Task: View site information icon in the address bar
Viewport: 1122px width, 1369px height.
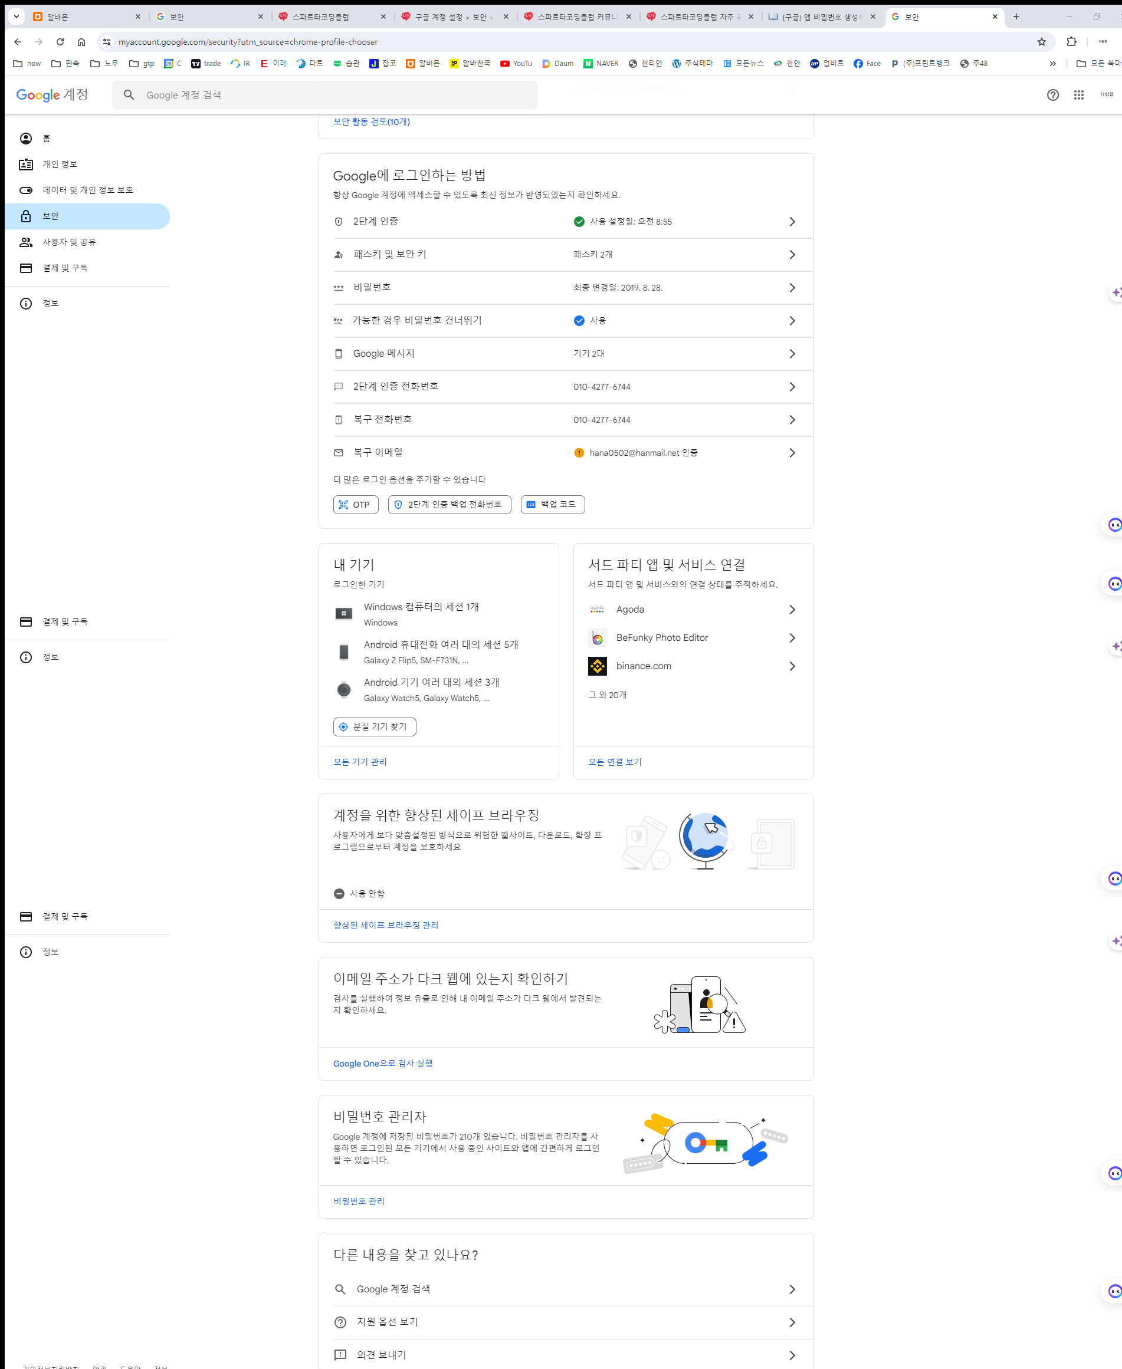Action: pyautogui.click(x=107, y=42)
